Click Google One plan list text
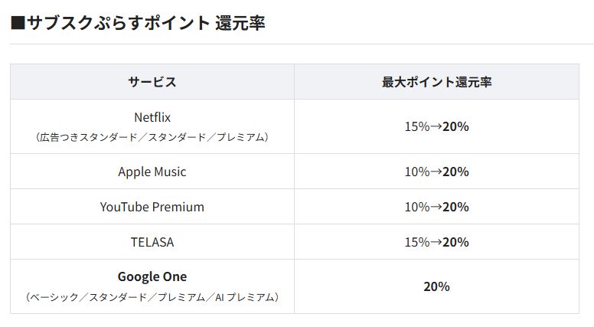Screen dimensions: 594x327 tap(152, 296)
